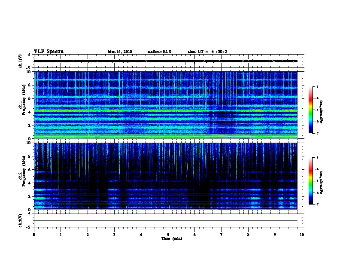Click the "2" tick on the Time axis

point(88,234)
